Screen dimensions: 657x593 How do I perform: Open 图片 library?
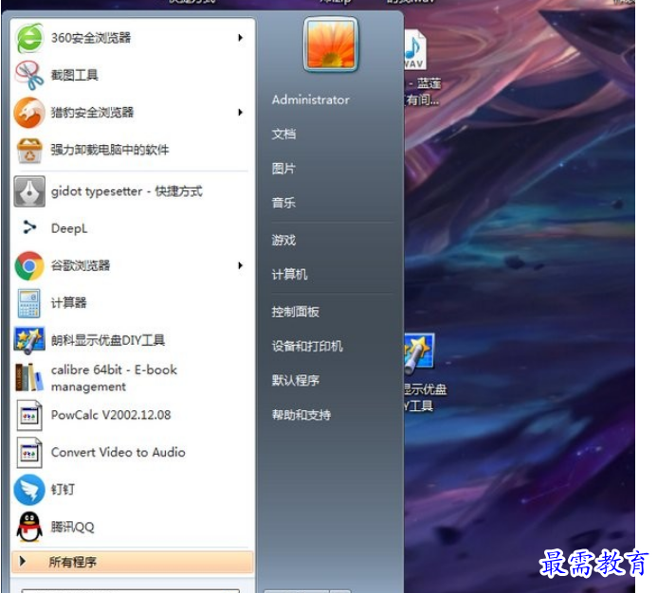coord(283,169)
